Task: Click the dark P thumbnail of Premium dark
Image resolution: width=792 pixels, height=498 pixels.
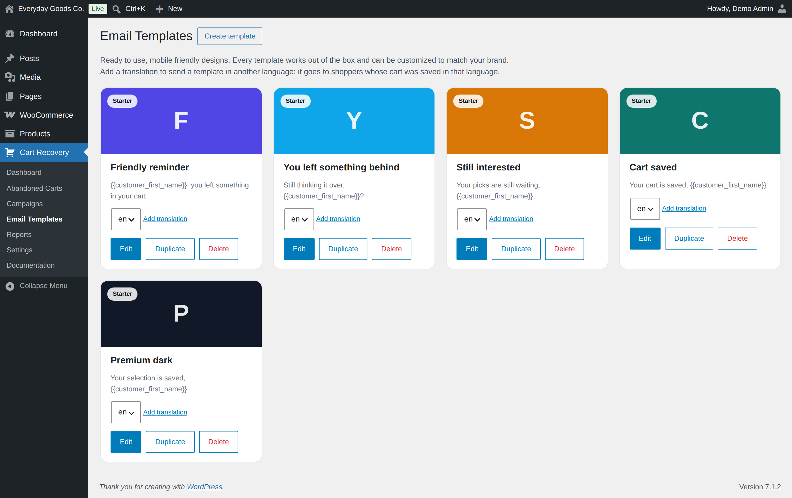Action: point(181,314)
